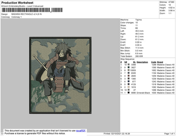Click the Stops value '11'
Screen dimensions: 176x136
tap(136, 25)
